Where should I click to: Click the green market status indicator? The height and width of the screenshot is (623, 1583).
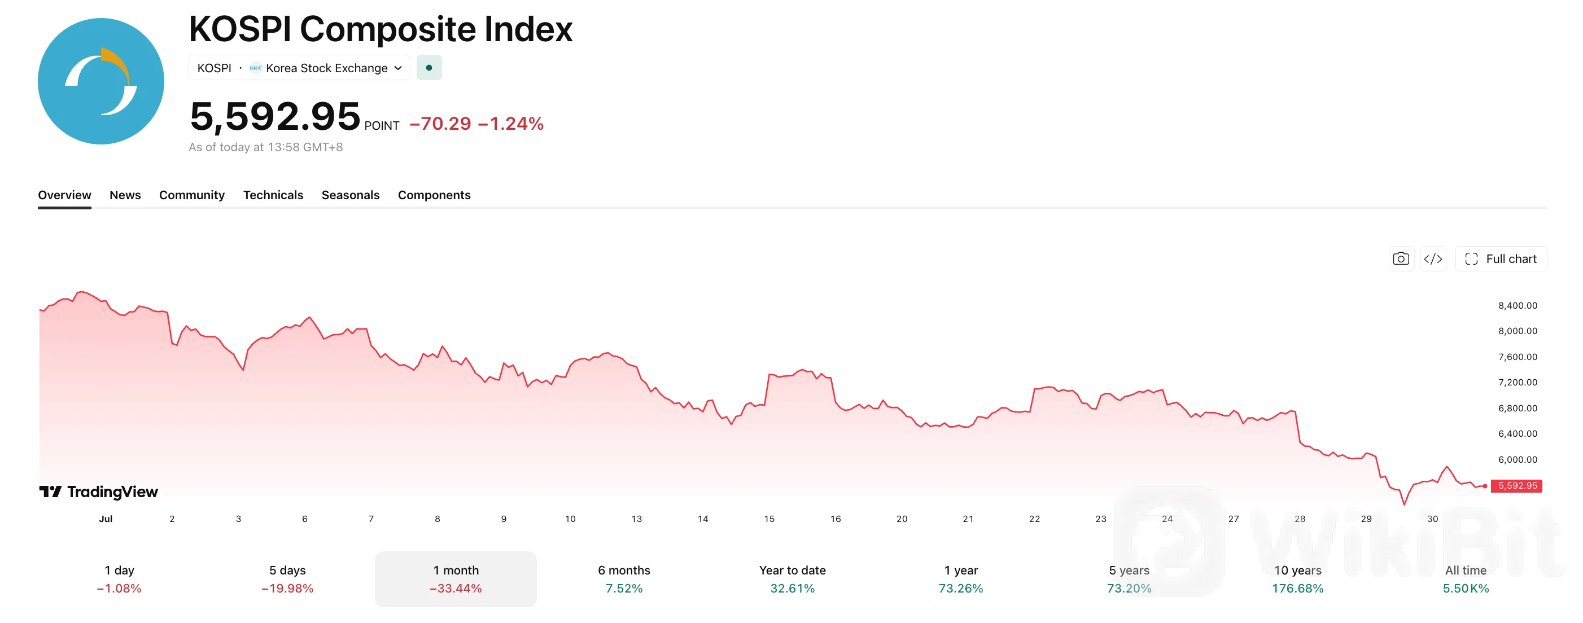(x=429, y=68)
